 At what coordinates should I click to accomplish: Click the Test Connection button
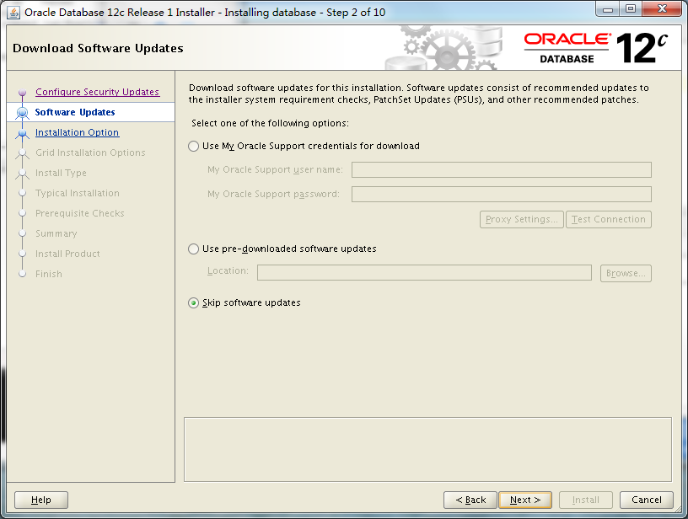pyautogui.click(x=608, y=219)
